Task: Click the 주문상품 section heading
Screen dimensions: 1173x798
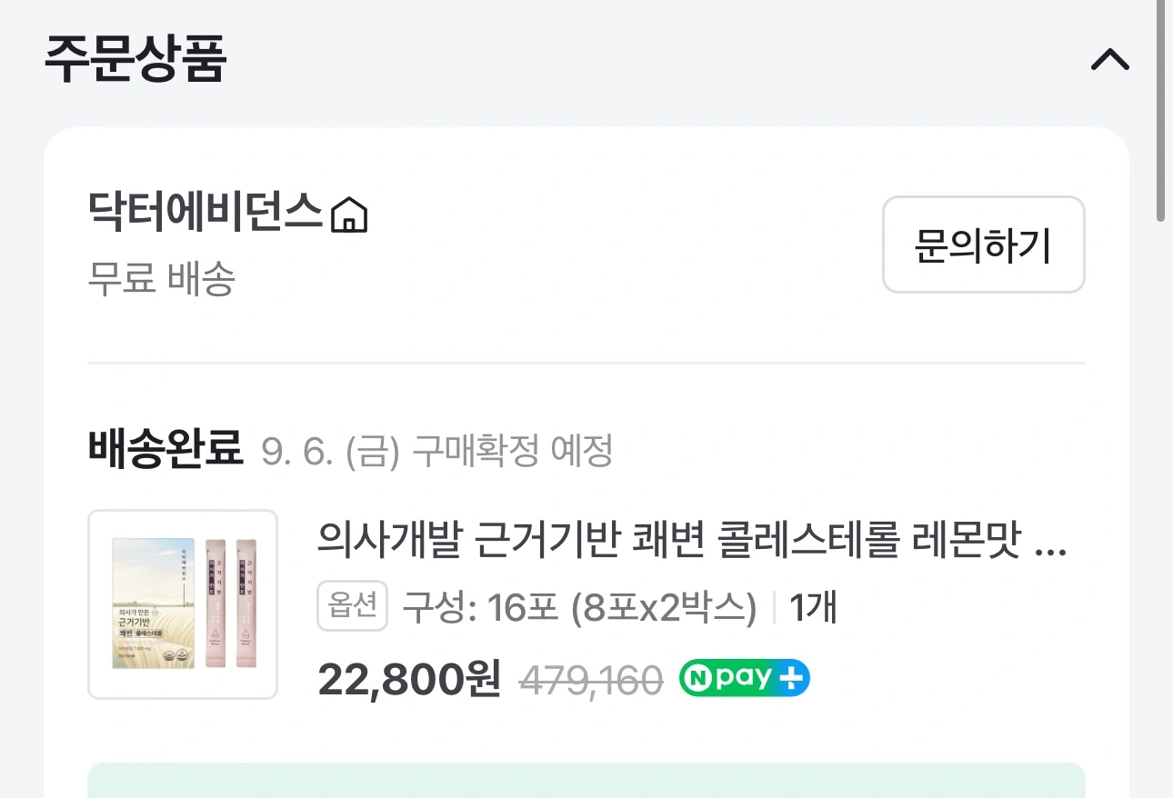Action: 135,59
